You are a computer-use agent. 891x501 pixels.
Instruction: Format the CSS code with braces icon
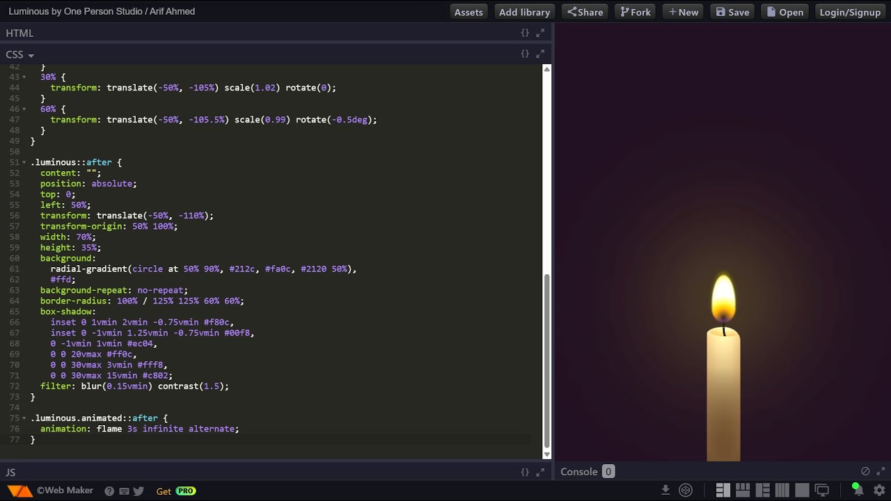click(525, 54)
